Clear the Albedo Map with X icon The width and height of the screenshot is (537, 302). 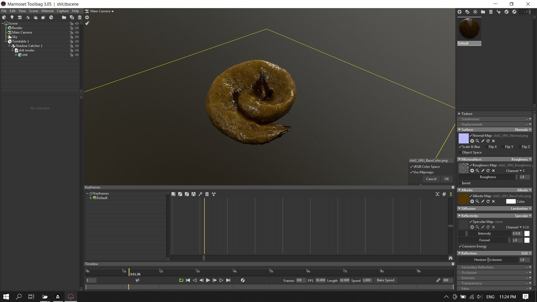pyautogui.click(x=493, y=202)
